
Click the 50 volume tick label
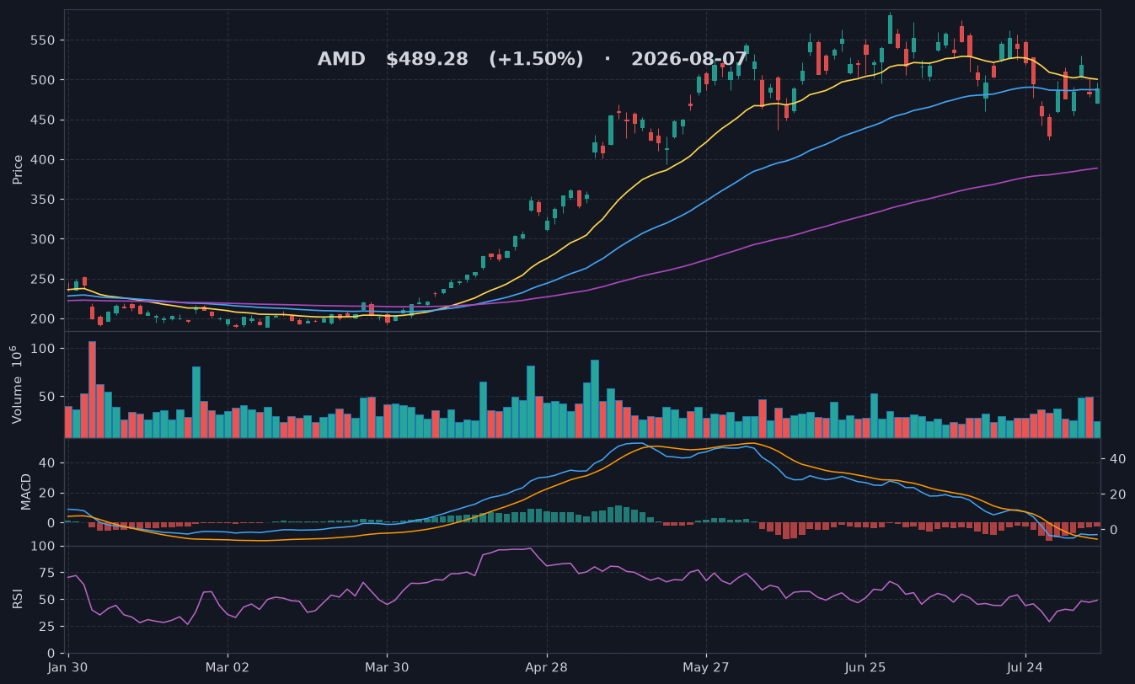click(x=48, y=397)
